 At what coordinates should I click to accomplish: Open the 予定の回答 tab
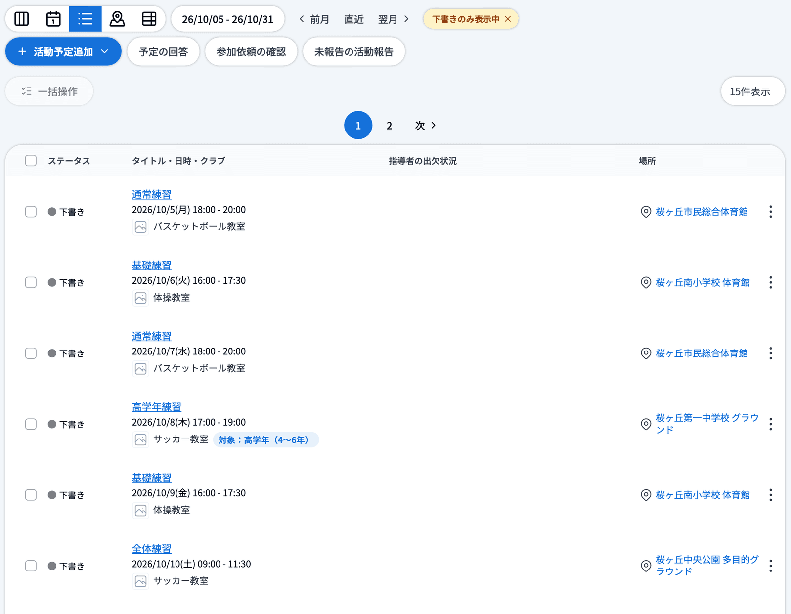163,52
